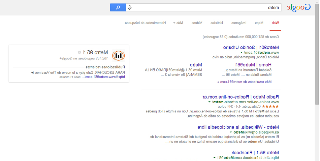Click the star rating of Radio Metro result
The height and width of the screenshot is (161, 320).
(x=270, y=107)
